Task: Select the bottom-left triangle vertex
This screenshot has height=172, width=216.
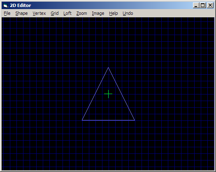Action: coord(82,120)
